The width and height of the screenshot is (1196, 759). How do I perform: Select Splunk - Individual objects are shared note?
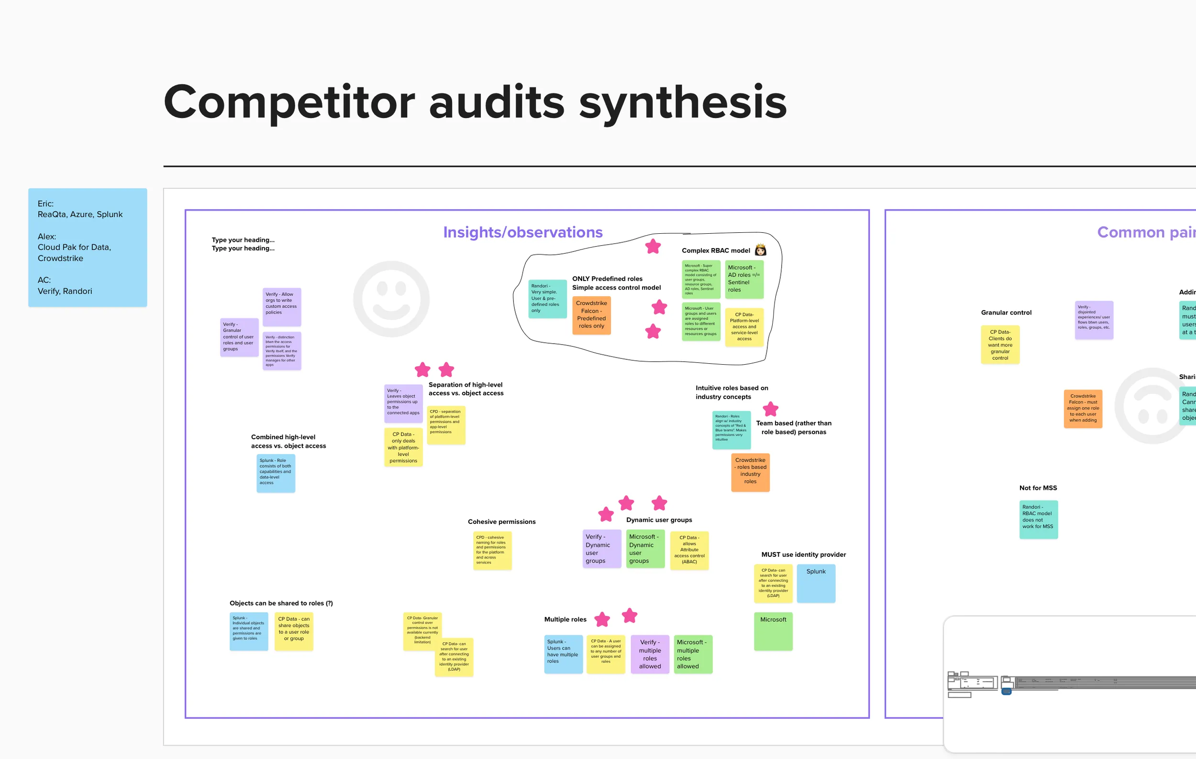click(249, 631)
